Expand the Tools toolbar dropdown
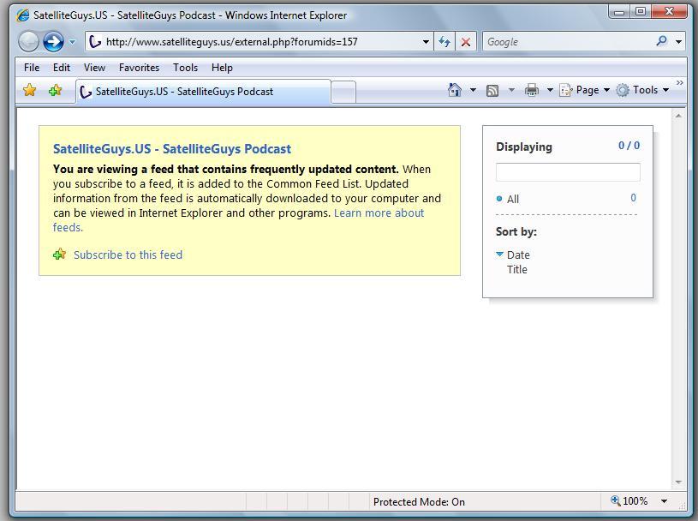Viewport: 698px width, 521px height. (643, 90)
